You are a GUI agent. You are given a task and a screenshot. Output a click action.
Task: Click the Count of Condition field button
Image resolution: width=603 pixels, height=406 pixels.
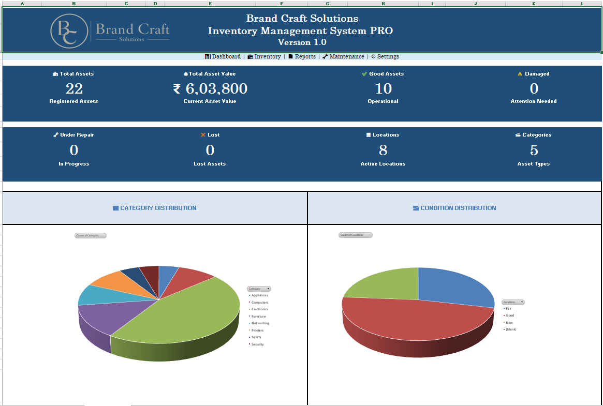coord(356,235)
